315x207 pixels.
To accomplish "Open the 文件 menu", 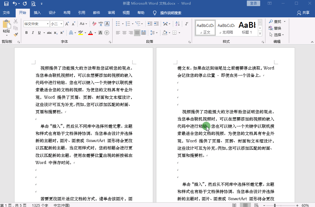I will point(6,13).
